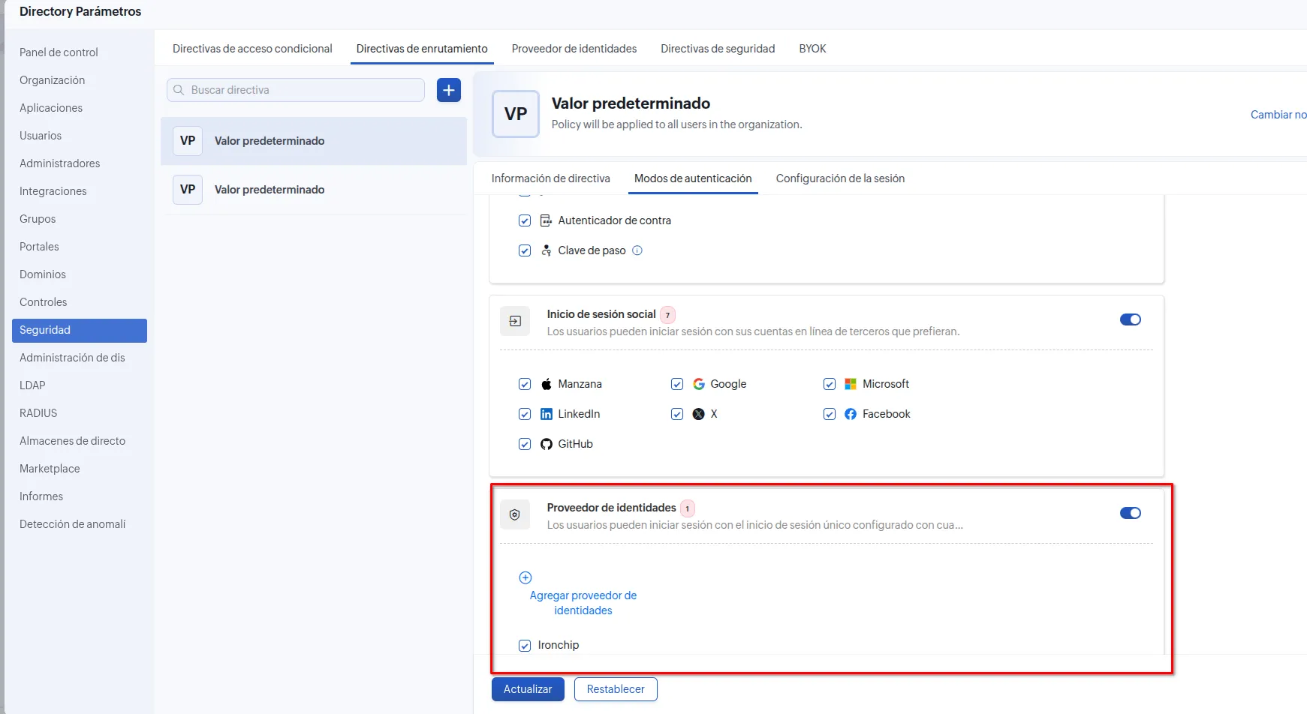Click the GitHub logo icon

pos(547,444)
